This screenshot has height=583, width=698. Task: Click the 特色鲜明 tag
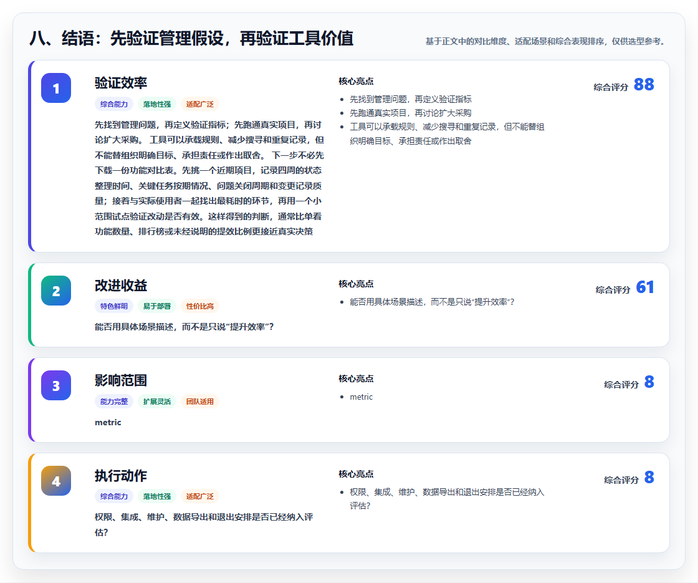click(114, 306)
